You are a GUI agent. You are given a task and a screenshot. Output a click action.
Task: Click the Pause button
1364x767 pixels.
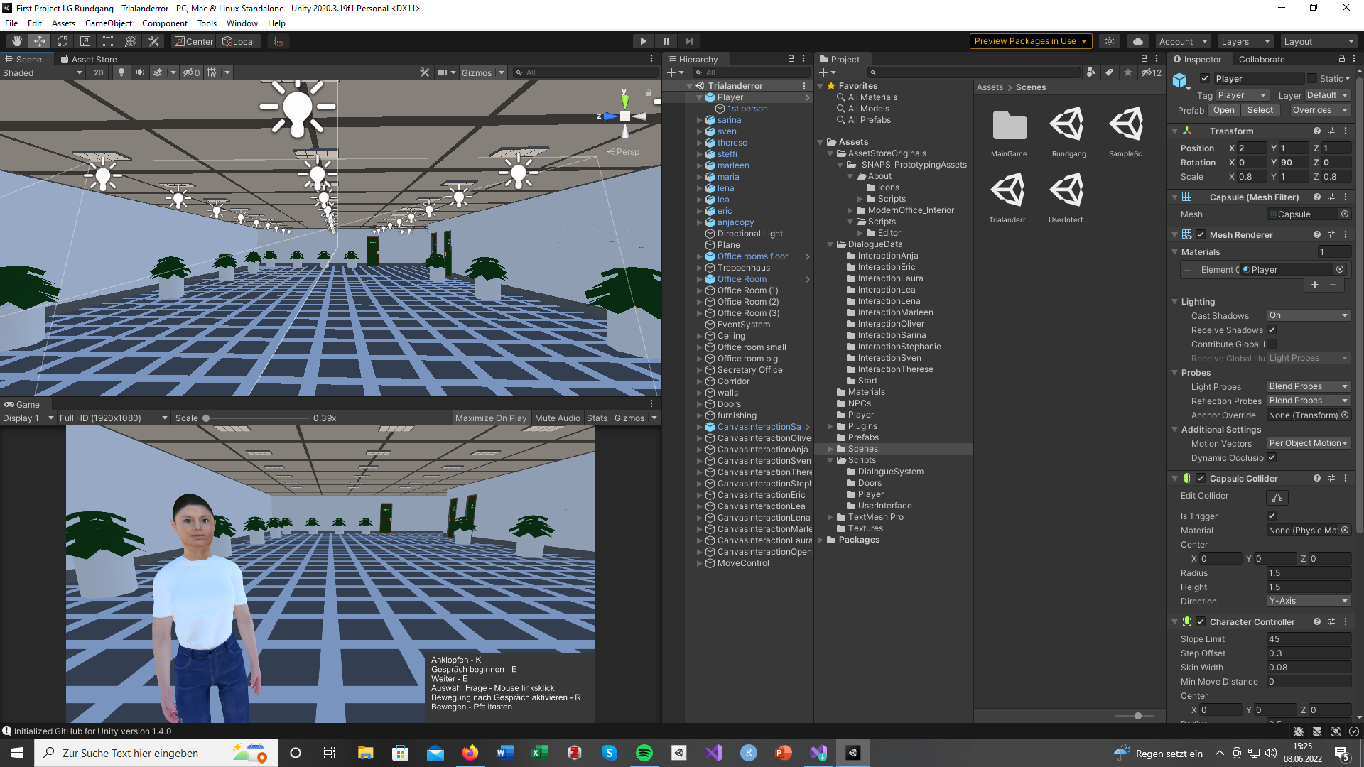[666, 41]
